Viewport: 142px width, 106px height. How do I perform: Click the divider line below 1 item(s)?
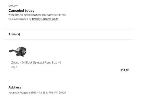click(x=69, y=39)
